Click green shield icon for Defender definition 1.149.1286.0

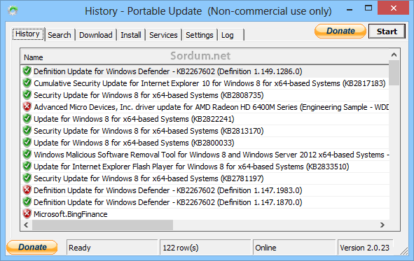point(27,71)
